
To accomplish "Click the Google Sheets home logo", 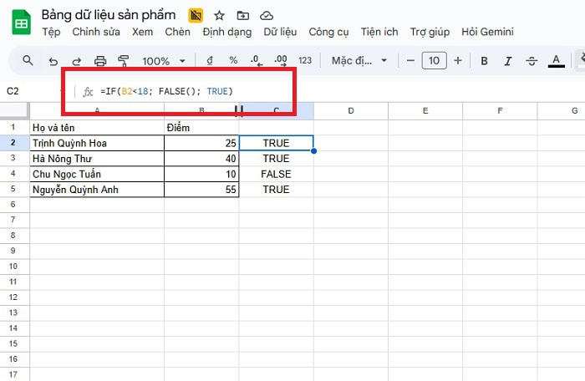I will [x=21, y=23].
